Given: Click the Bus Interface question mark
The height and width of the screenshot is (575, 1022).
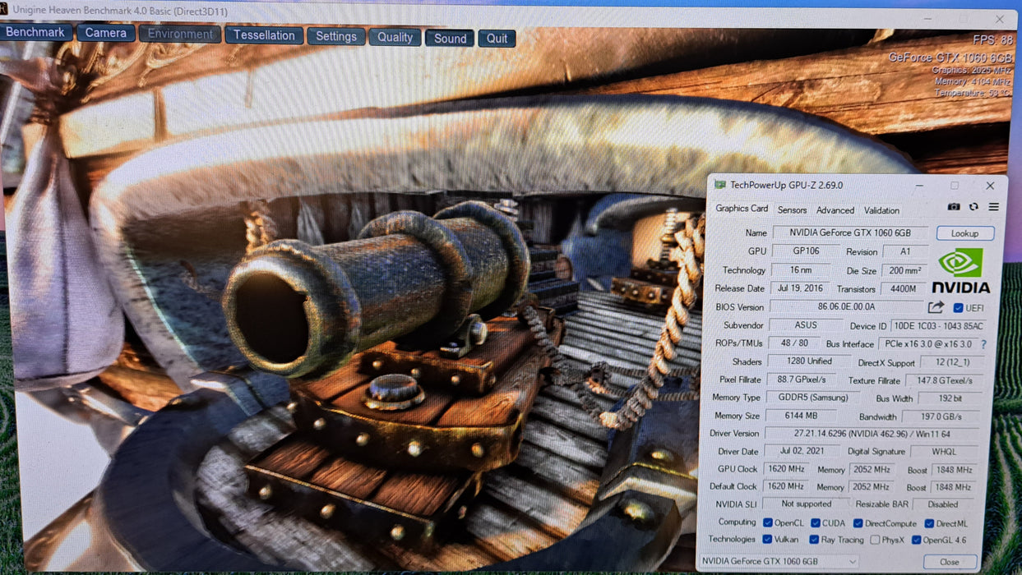Looking at the screenshot, I should point(983,344).
